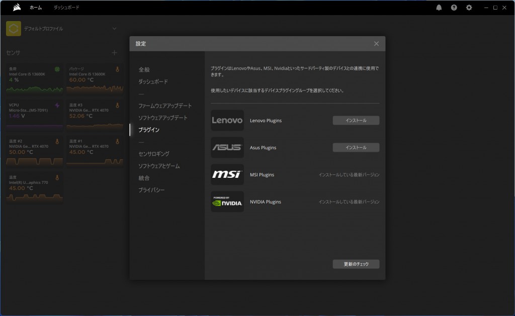
Task: Click the CPU load chip icon
Action: [57, 69]
